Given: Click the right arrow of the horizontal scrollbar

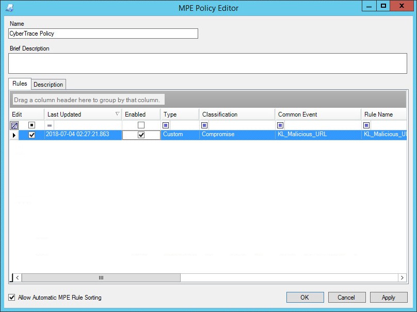Looking at the screenshot, I should pyautogui.click(x=403, y=277).
